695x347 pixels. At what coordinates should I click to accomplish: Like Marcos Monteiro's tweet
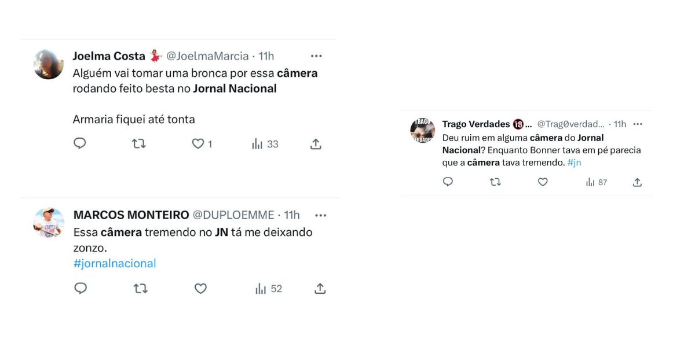tap(200, 288)
